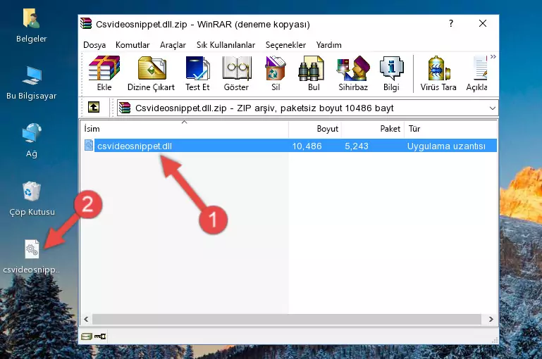Select the csvideosnippet.dll file row

pyautogui.click(x=290, y=146)
